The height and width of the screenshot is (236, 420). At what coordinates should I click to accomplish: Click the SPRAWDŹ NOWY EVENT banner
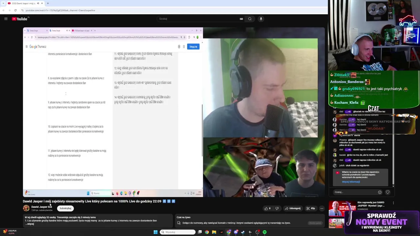tap(382, 222)
